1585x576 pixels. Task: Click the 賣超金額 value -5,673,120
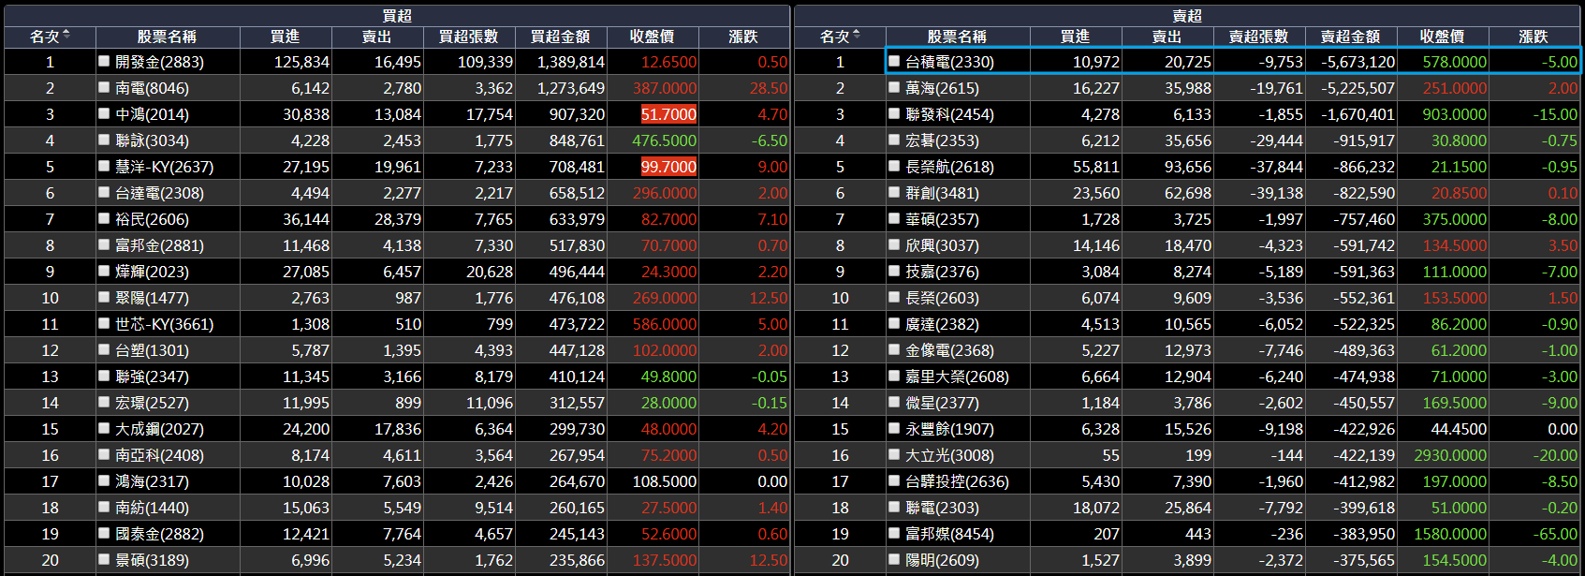(1358, 62)
